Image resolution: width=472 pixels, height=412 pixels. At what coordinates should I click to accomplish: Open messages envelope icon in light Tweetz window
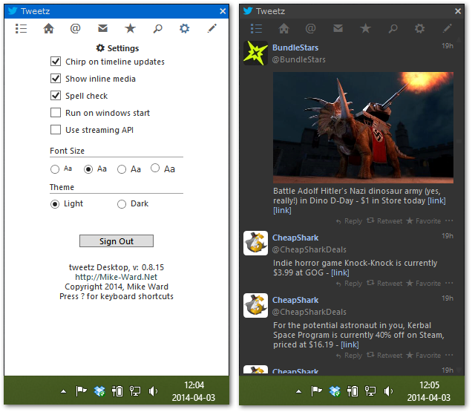(x=102, y=29)
